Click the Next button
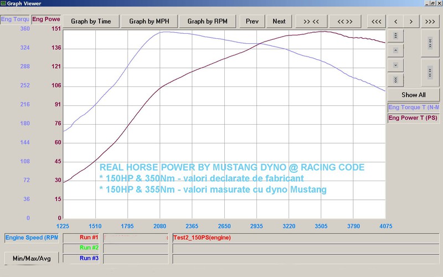Screen dimensions: 443x277 279,22
